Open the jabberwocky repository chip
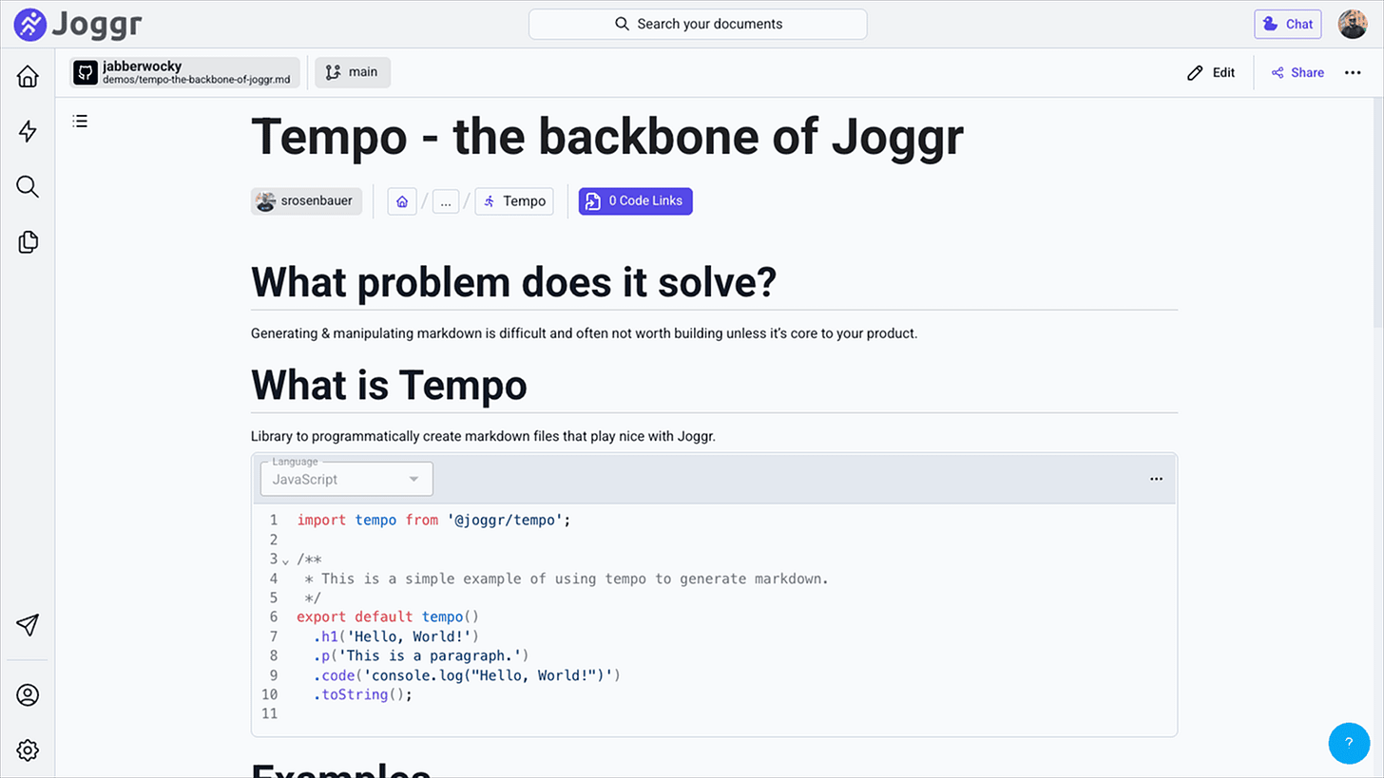The image size is (1384, 778). [x=185, y=72]
